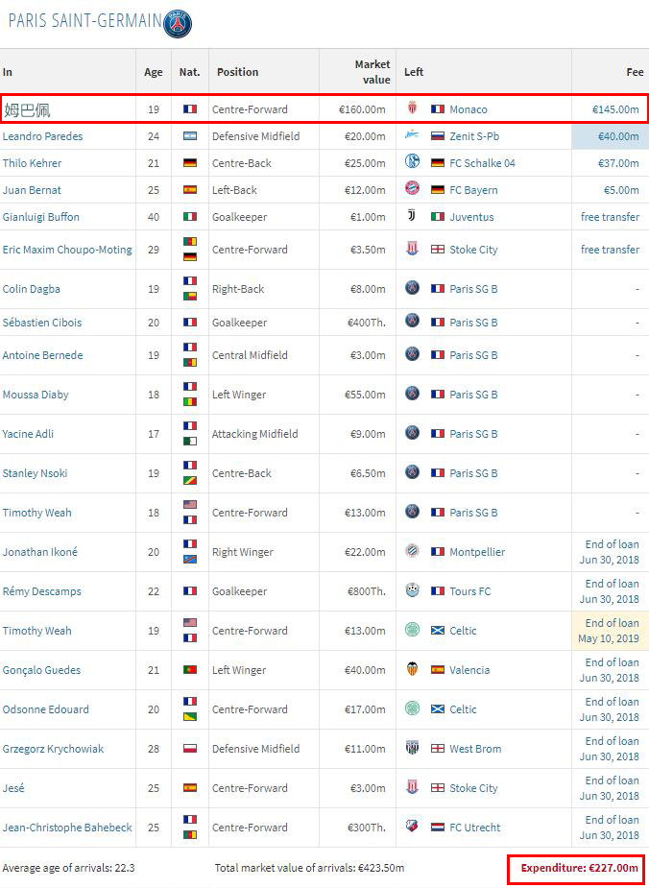Click the Tours FC club crest
This screenshot has width=649, height=888.
click(413, 591)
